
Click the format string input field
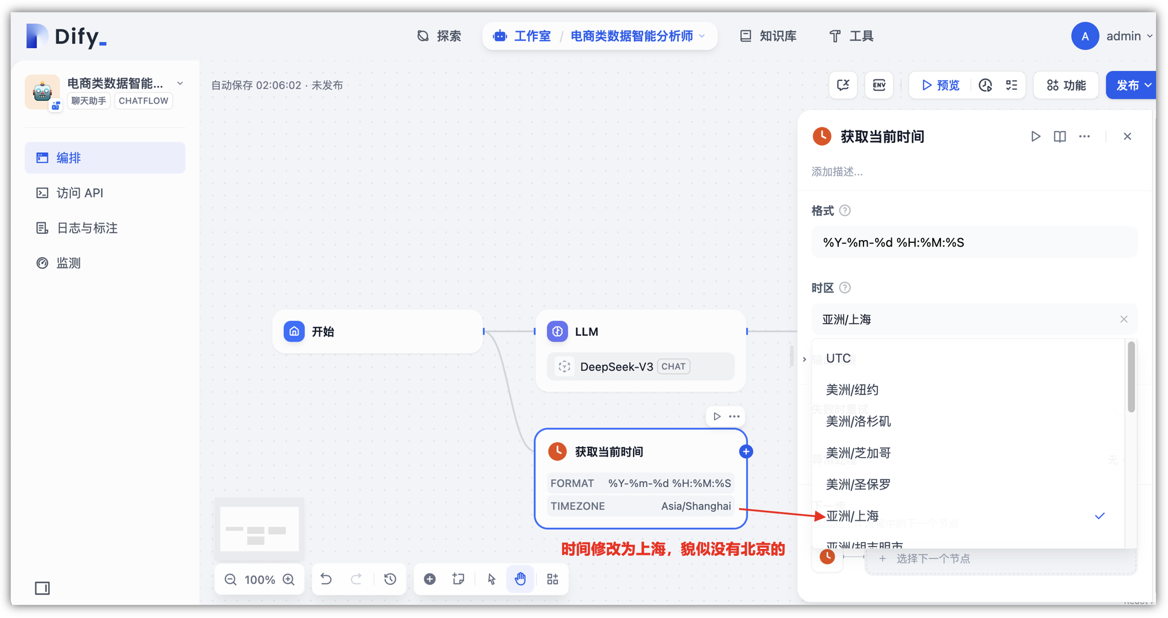974,242
